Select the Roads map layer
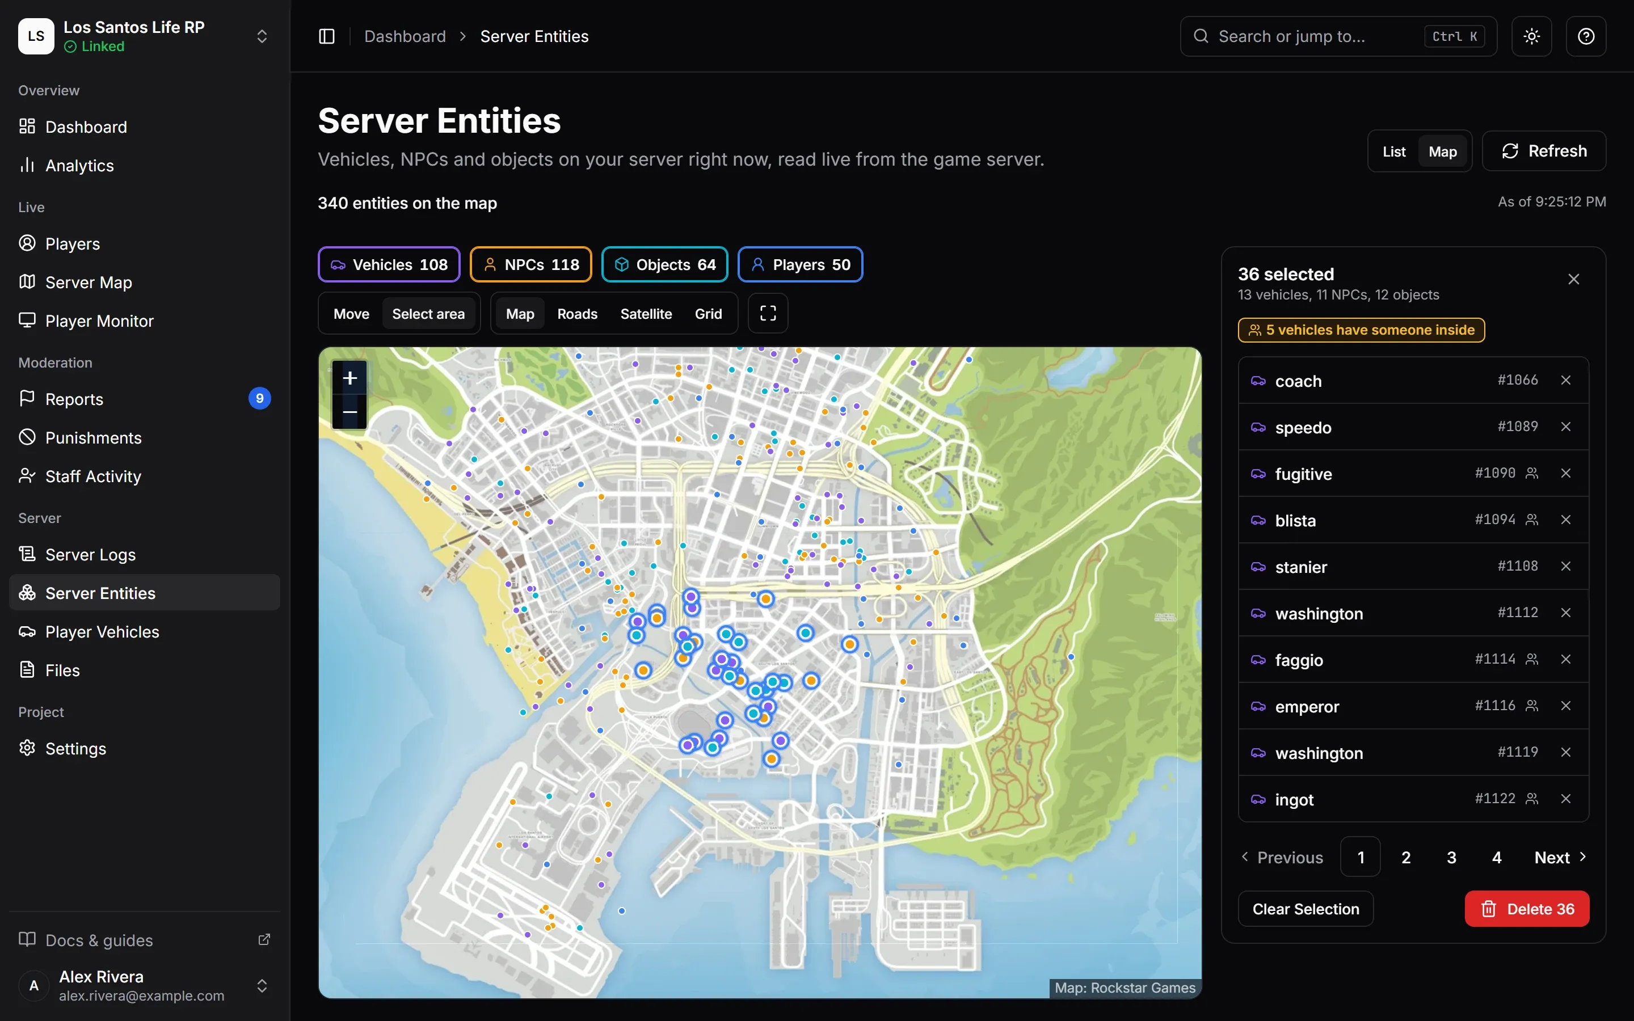1634x1021 pixels. click(x=576, y=314)
